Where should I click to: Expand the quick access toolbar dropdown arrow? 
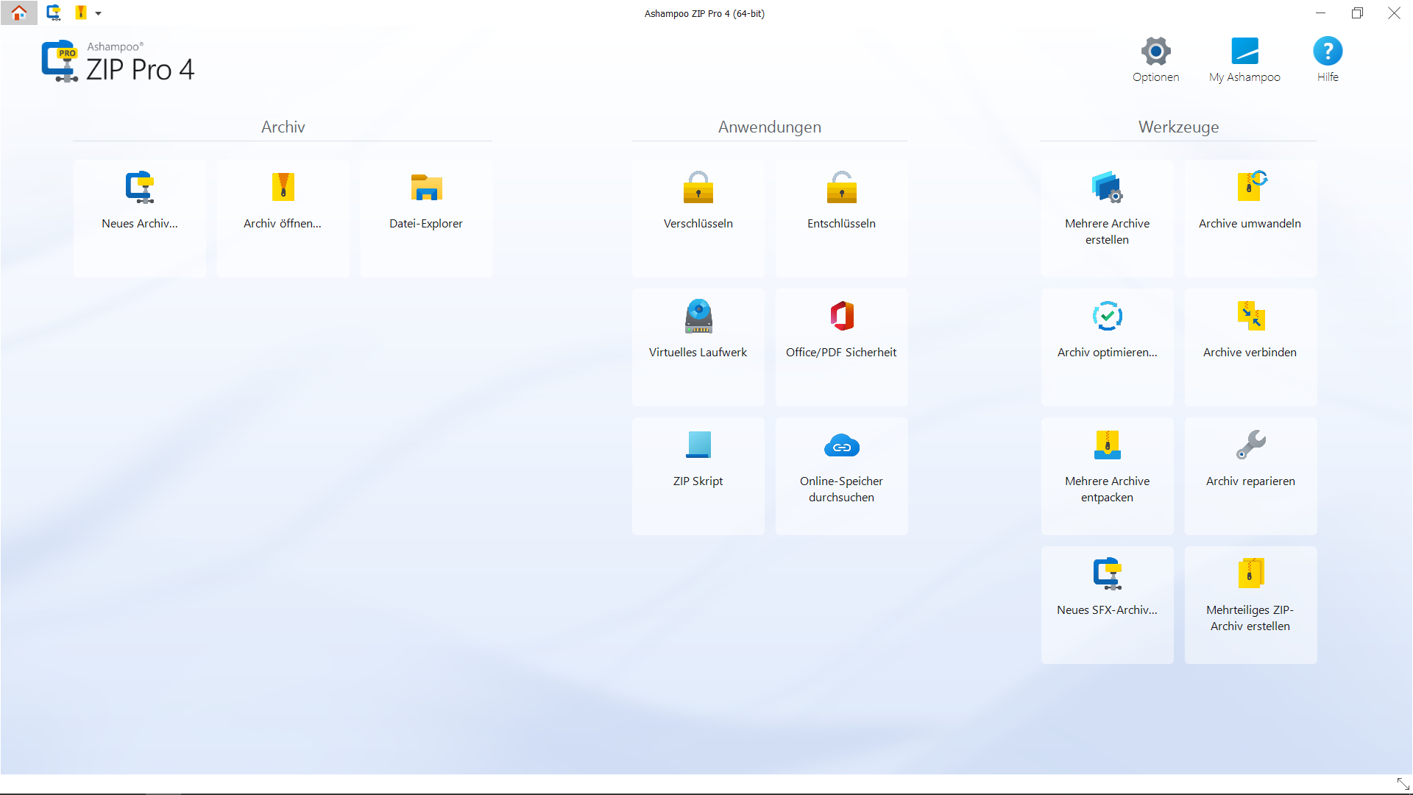click(98, 13)
